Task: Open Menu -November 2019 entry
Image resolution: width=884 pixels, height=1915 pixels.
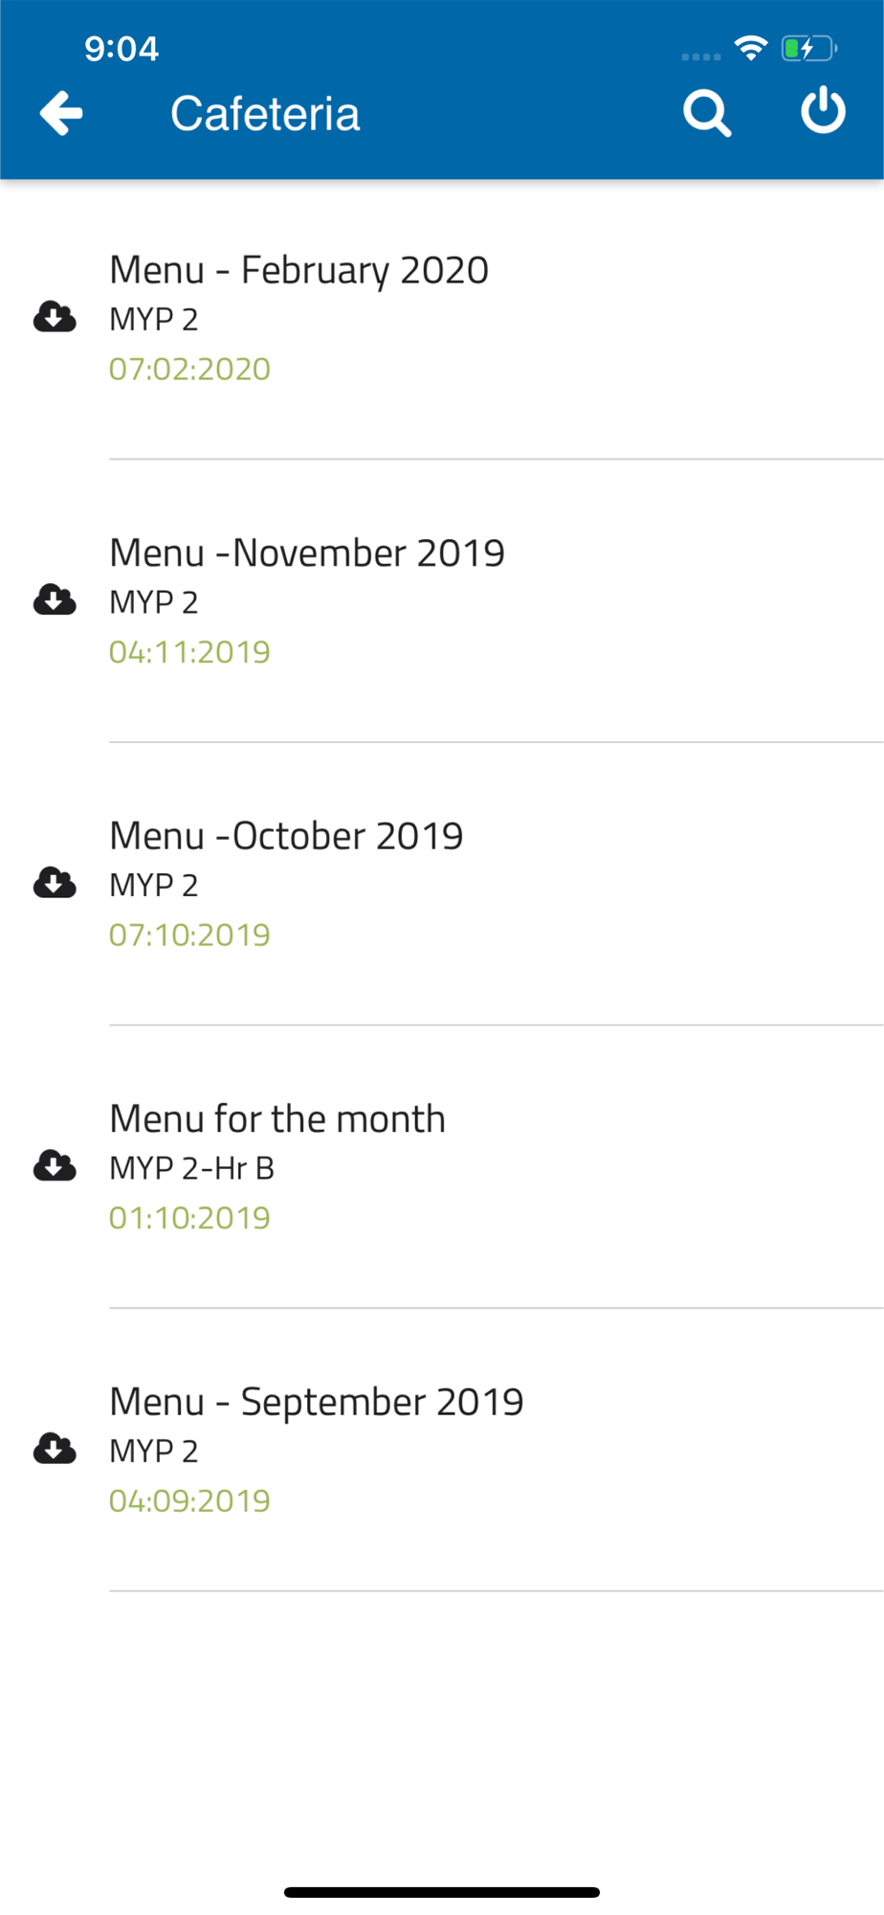Action: (306, 553)
